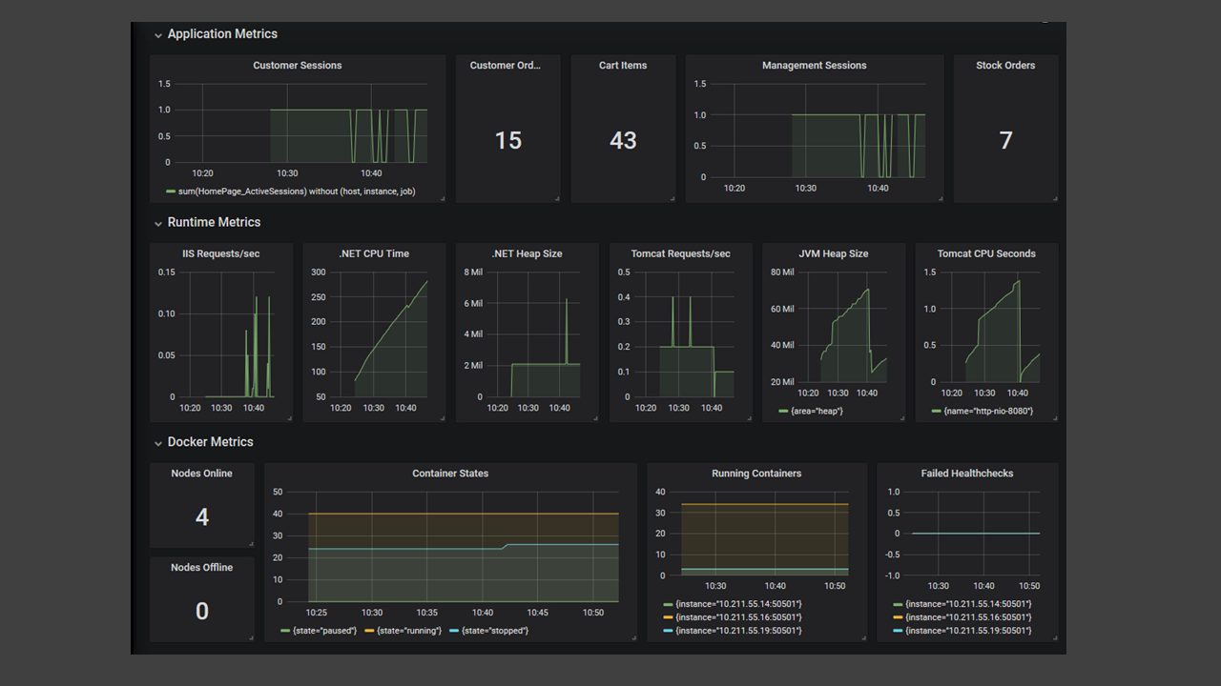The image size is (1221, 686).
Task: Collapse the Application Metrics row chevron
Action: [158, 35]
